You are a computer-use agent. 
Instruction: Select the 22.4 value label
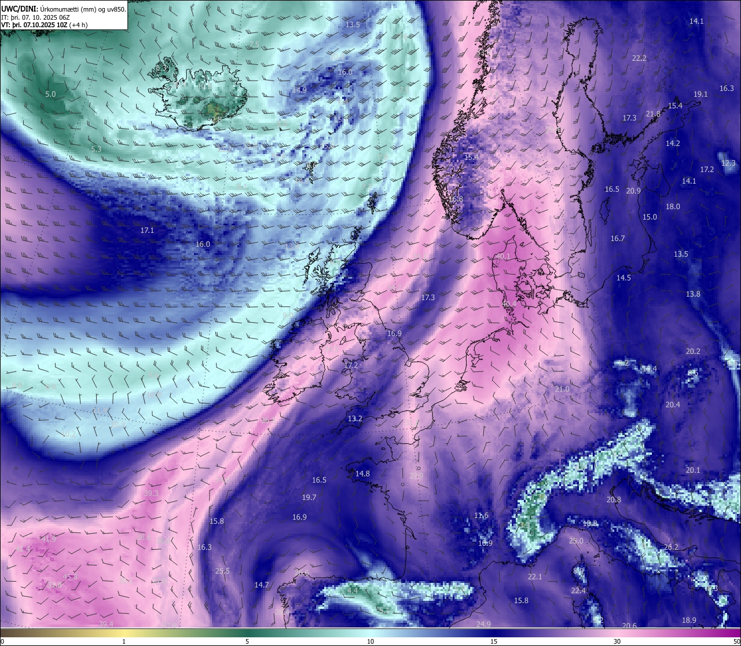coord(578,590)
